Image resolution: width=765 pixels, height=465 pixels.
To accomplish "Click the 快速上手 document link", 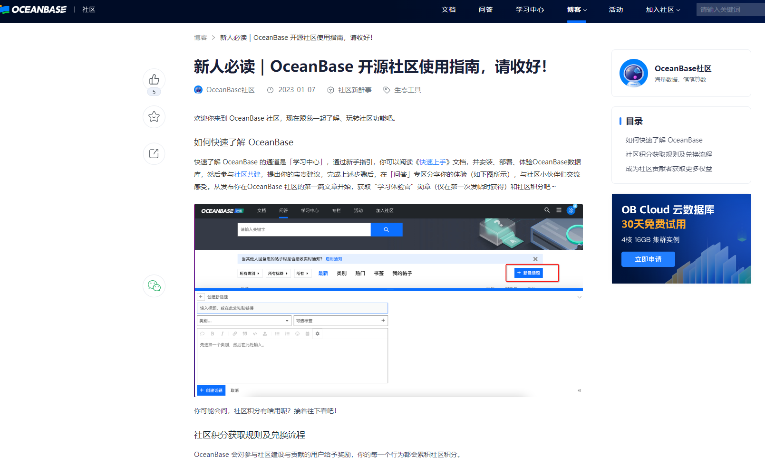I will point(433,162).
